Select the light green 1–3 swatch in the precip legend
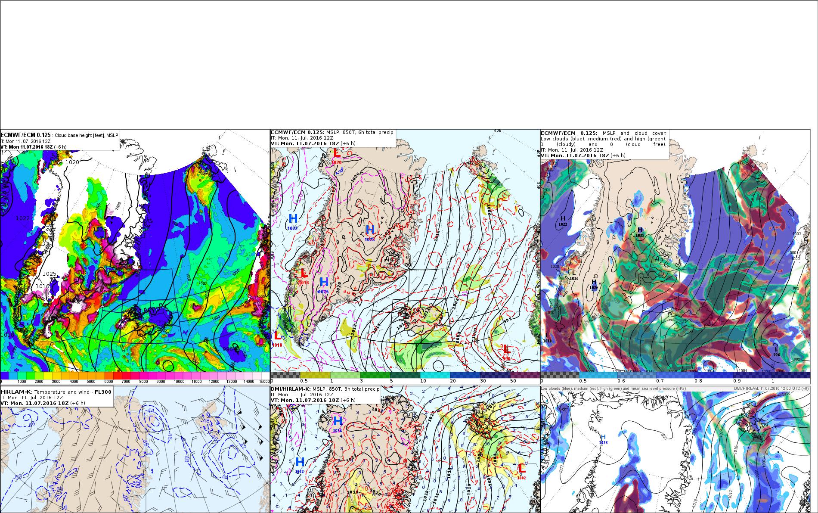The width and height of the screenshot is (818, 513). tap(345, 375)
